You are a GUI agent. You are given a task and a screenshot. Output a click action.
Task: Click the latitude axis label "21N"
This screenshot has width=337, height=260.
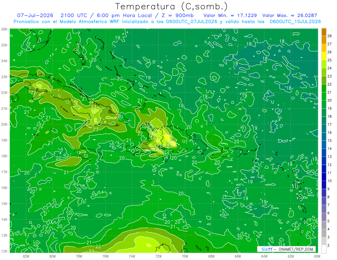tap(4, 108)
